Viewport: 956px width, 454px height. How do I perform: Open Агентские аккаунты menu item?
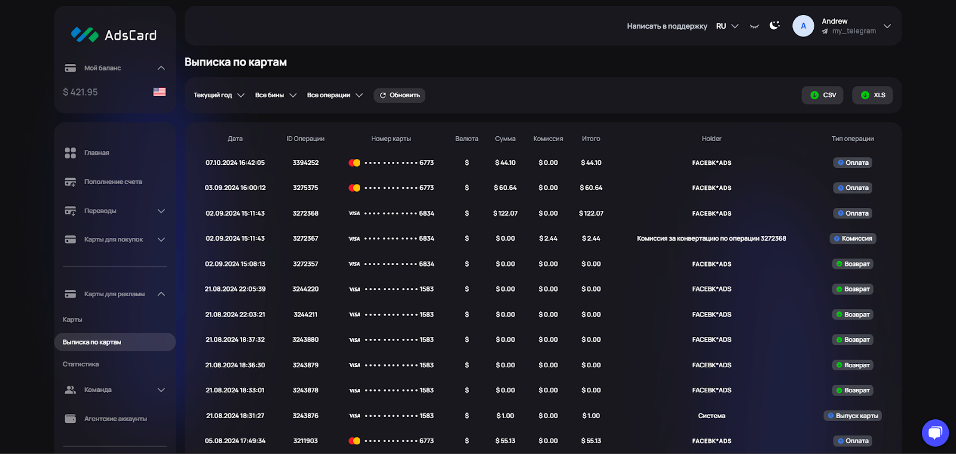pos(115,419)
